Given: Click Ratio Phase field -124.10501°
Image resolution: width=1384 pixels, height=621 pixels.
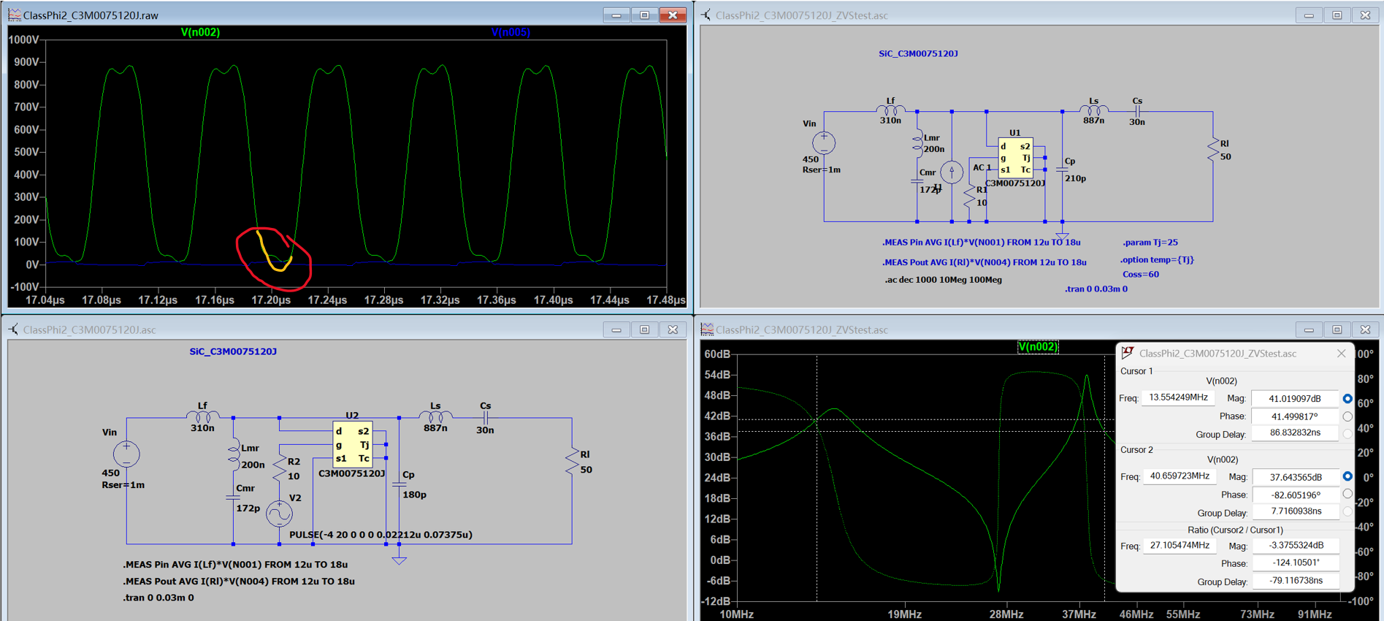Looking at the screenshot, I should click(x=1295, y=563).
